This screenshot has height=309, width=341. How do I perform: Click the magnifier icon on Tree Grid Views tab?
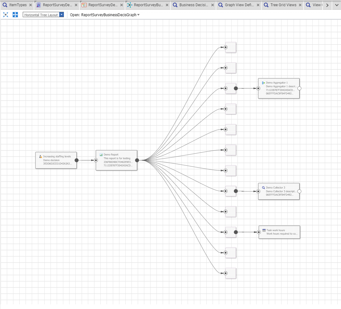coord(266,5)
